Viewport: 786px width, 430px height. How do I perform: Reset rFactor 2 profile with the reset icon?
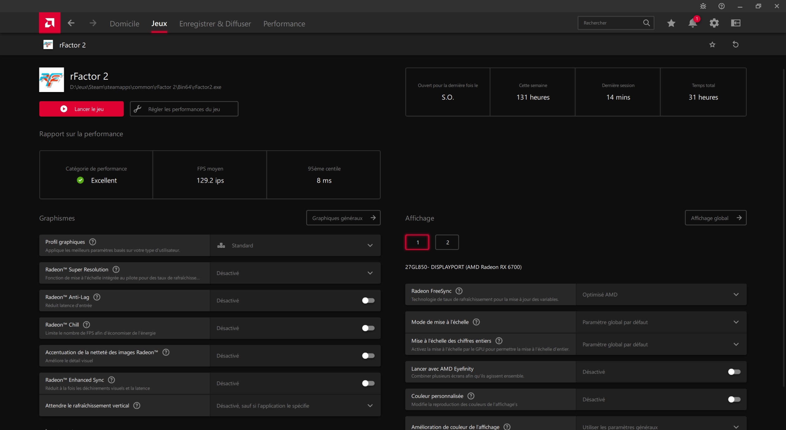click(x=735, y=44)
